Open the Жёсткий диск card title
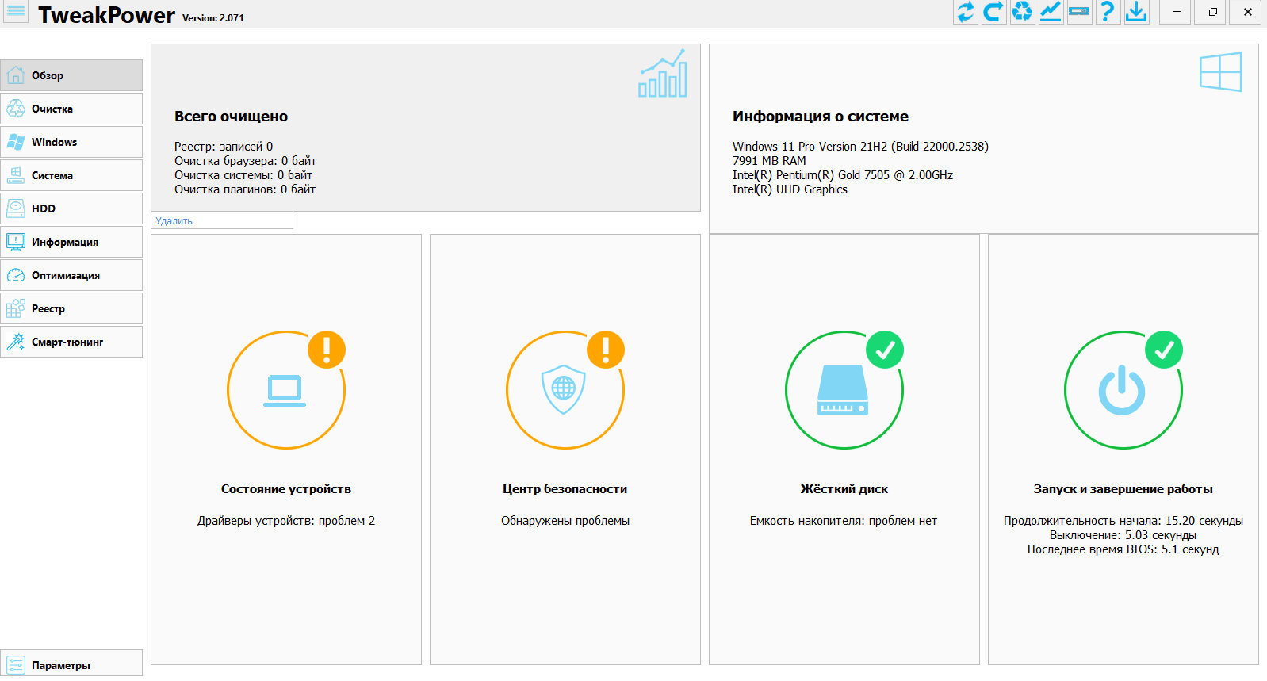This screenshot has height=681, width=1267. click(844, 489)
